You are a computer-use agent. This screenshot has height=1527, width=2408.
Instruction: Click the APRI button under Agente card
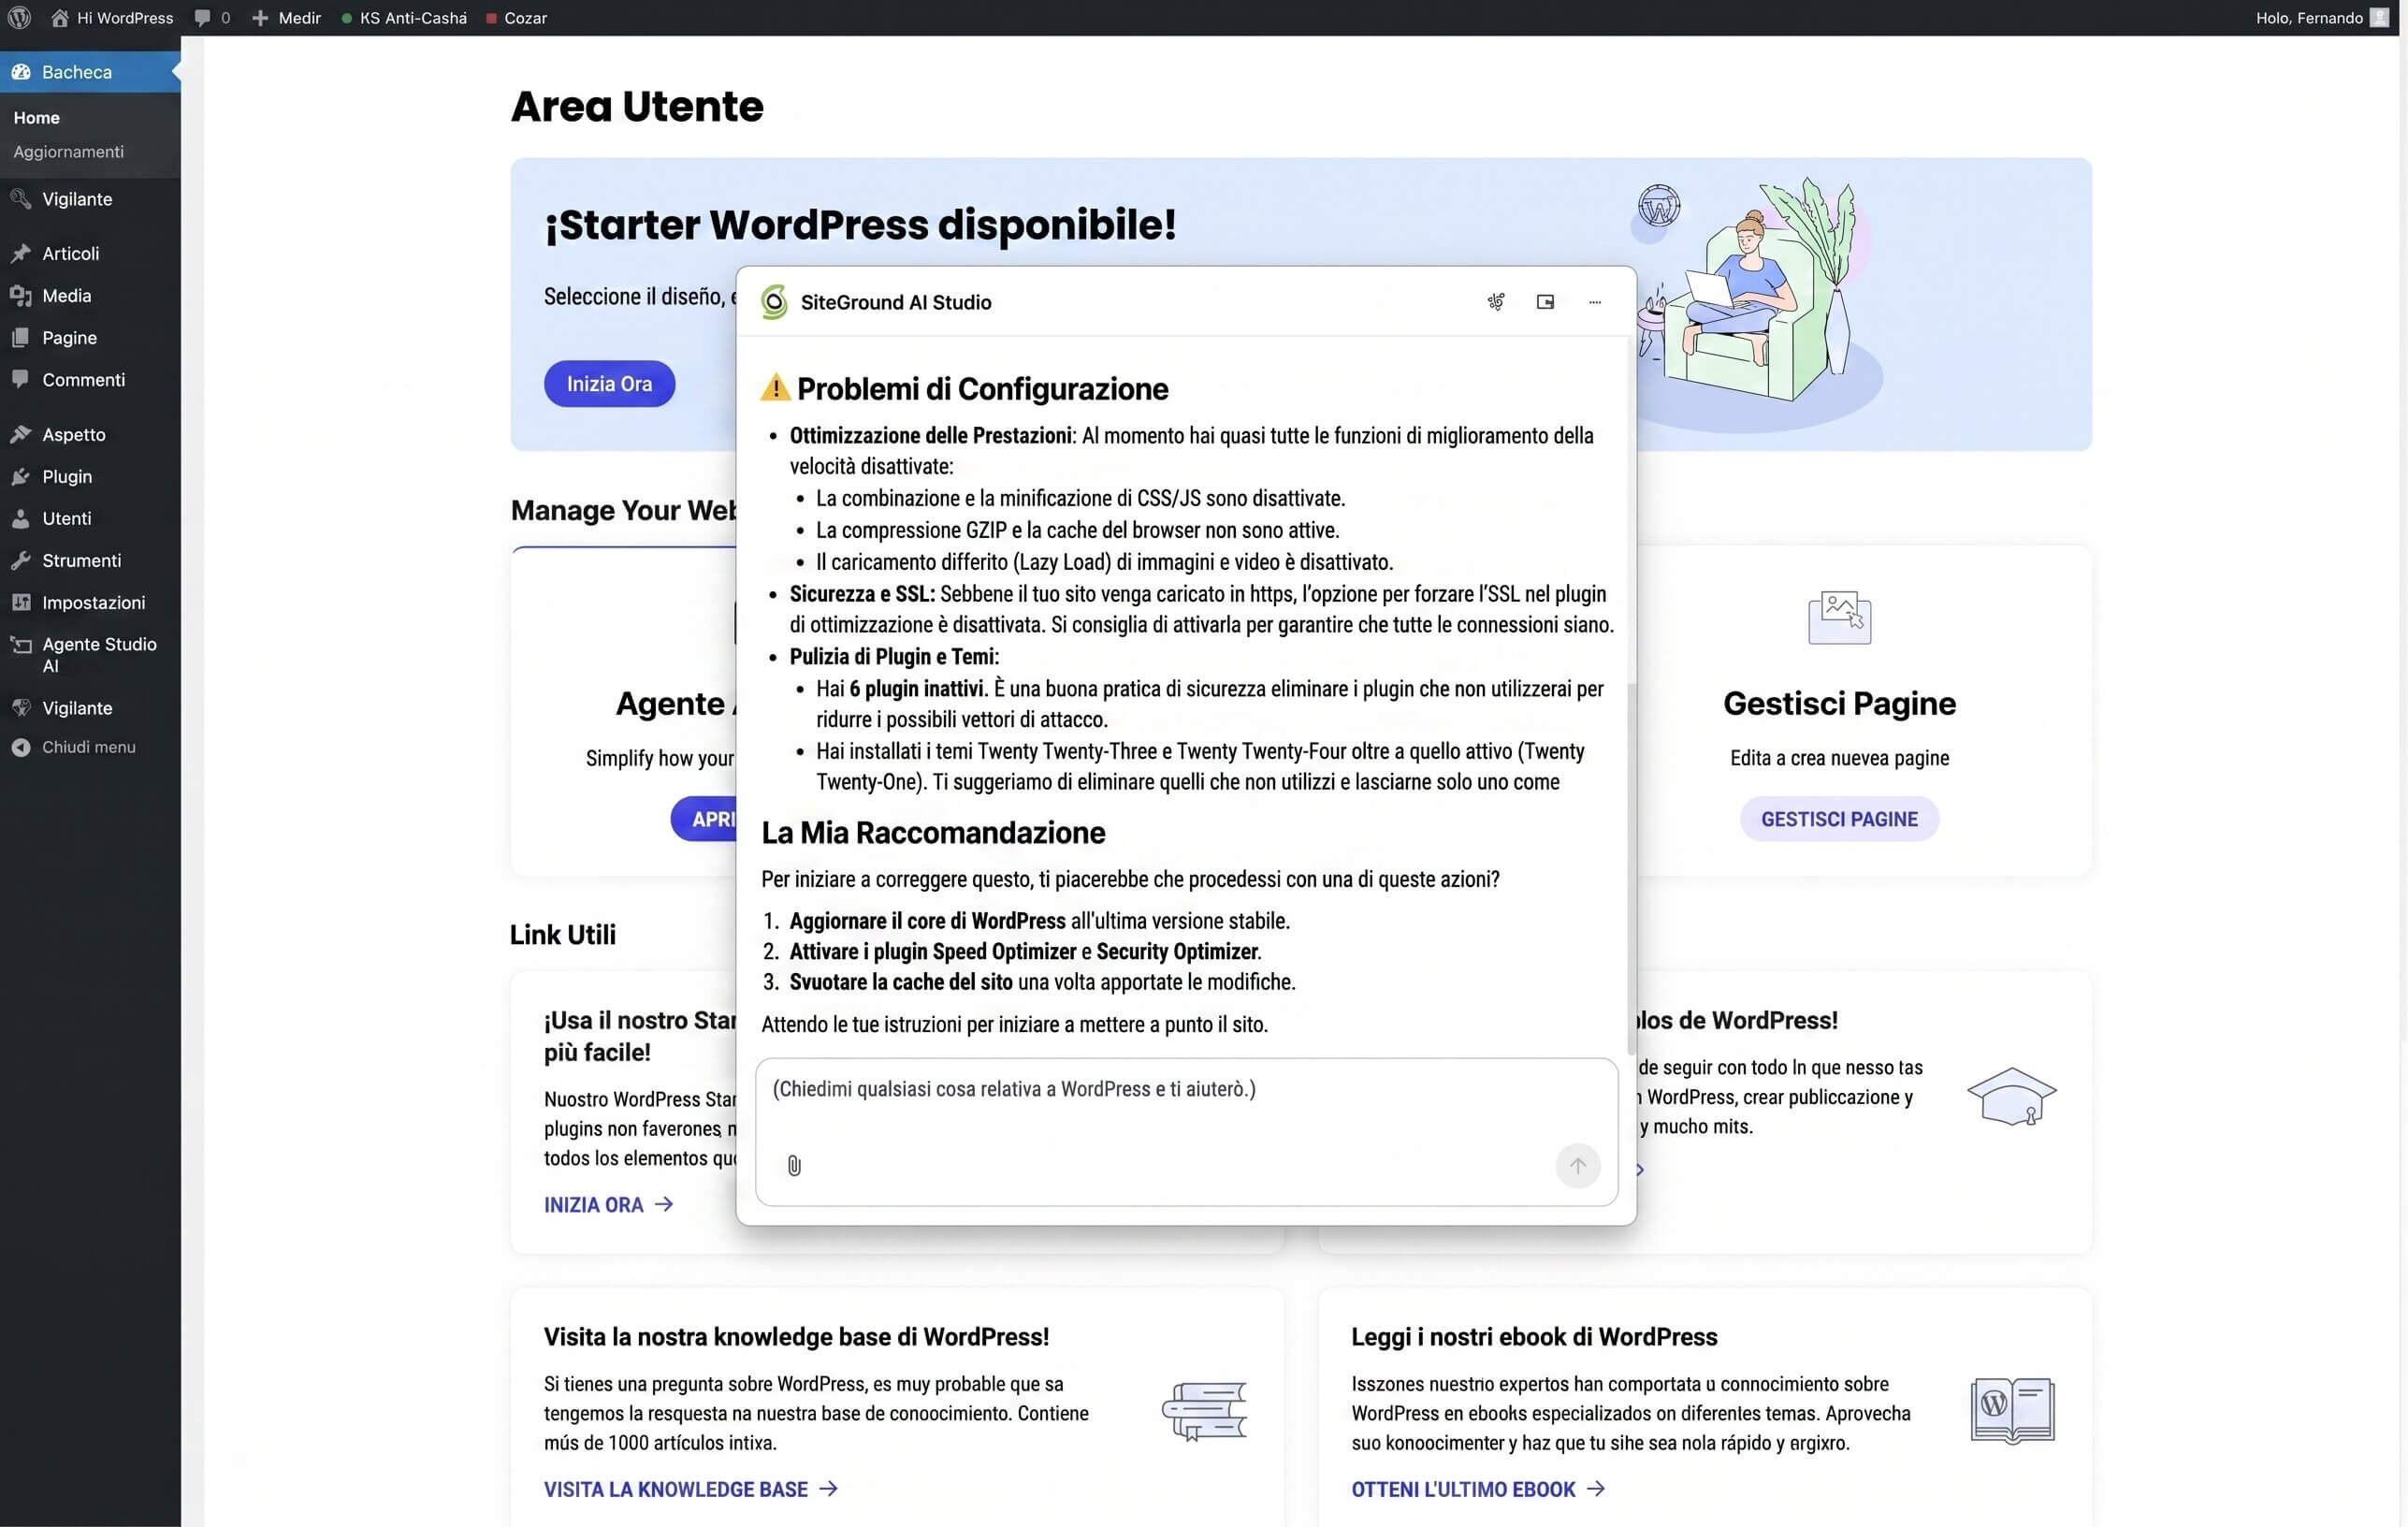click(704, 820)
